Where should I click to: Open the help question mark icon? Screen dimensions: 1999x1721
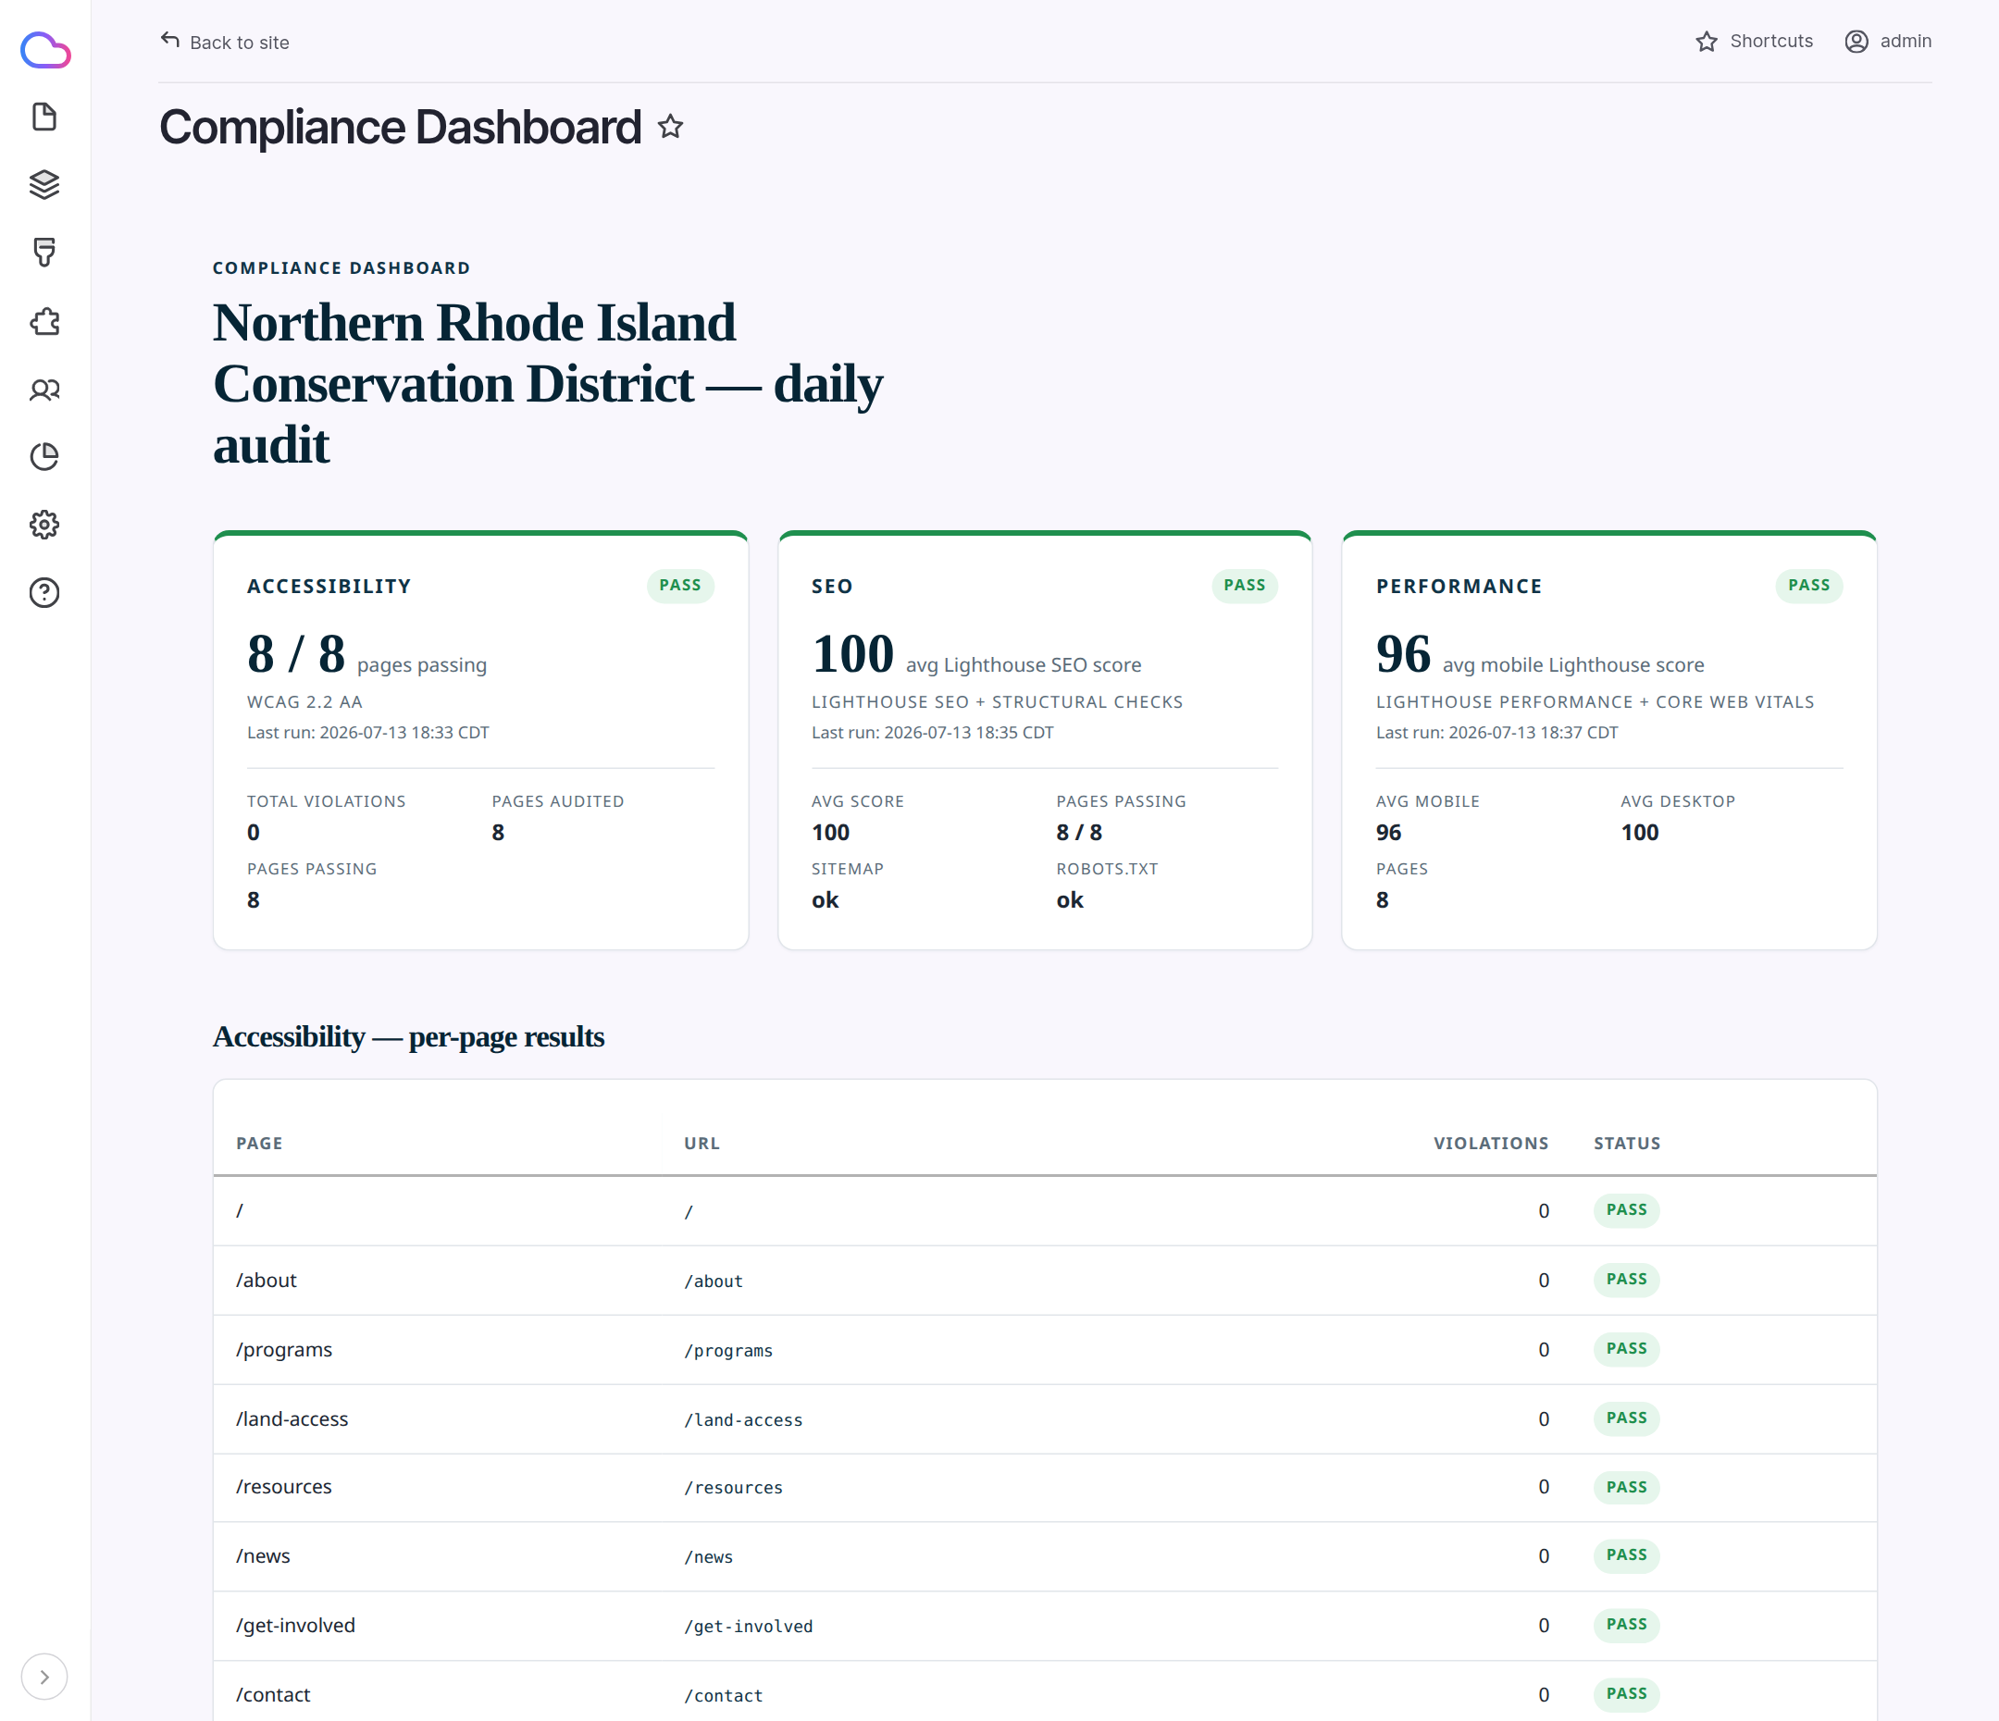[x=44, y=592]
